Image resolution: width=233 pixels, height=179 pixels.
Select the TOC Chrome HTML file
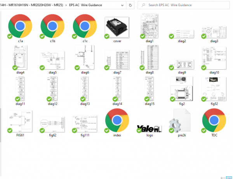[x=214, y=120]
